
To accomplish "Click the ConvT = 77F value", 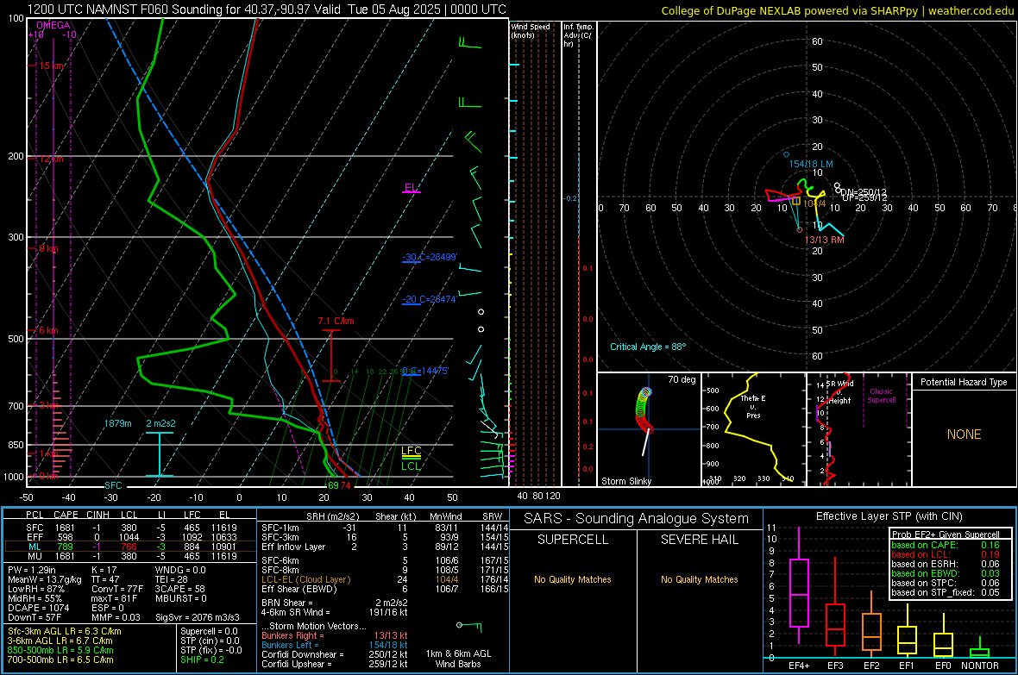I will 117,589.
